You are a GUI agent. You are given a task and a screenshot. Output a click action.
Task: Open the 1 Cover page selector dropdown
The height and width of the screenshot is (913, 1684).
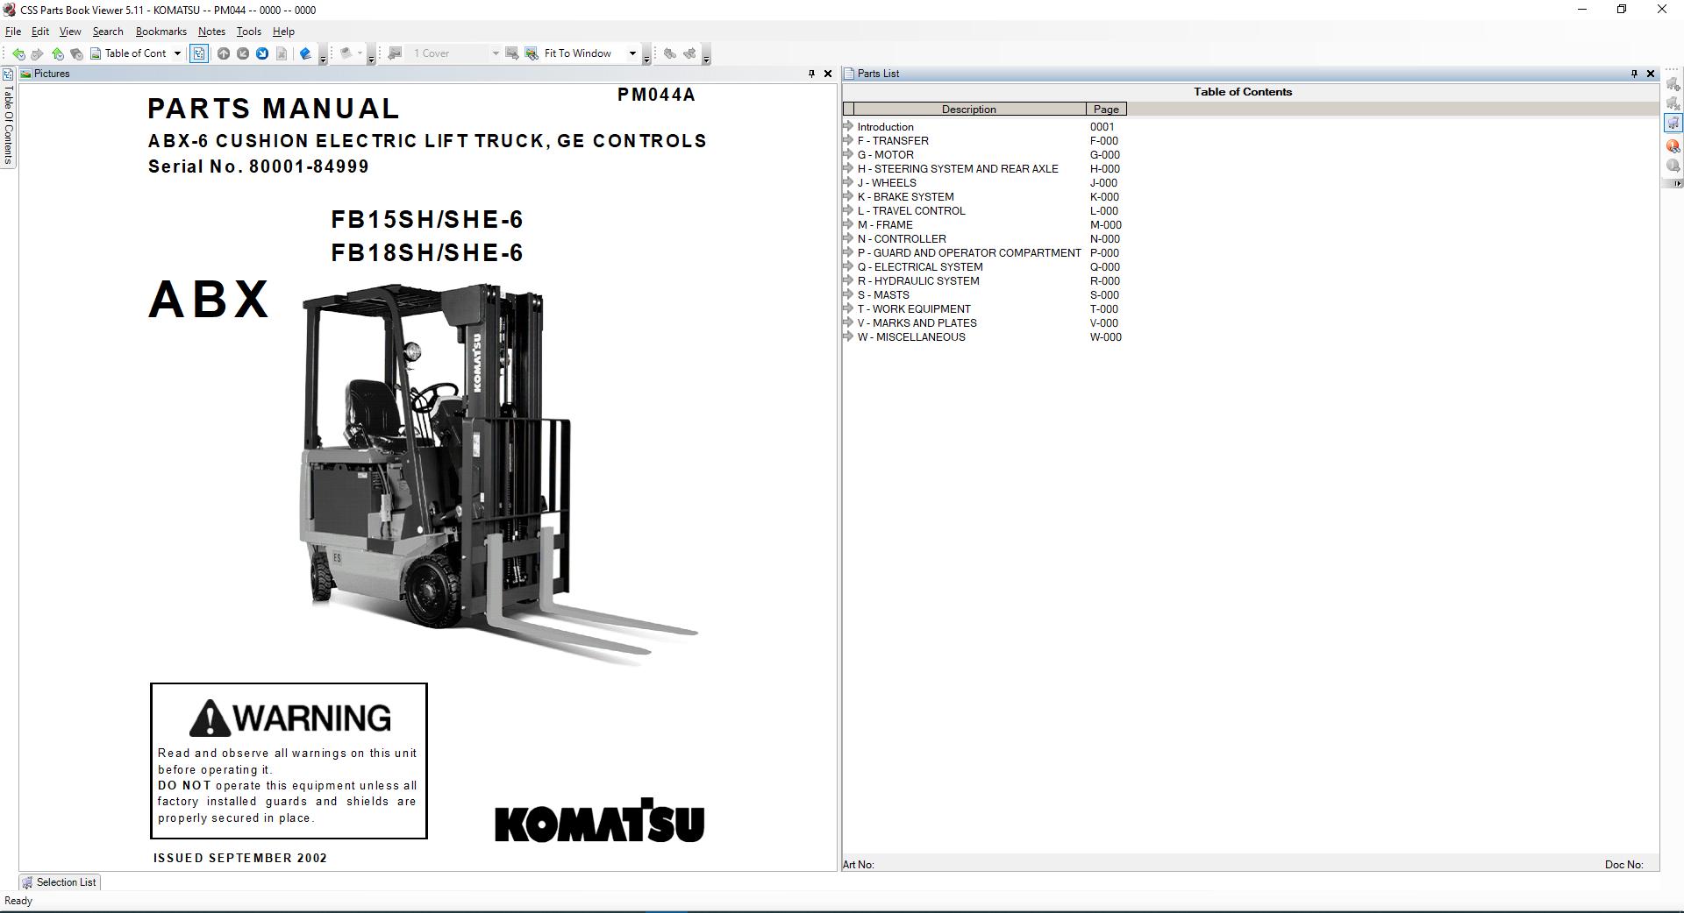[496, 53]
